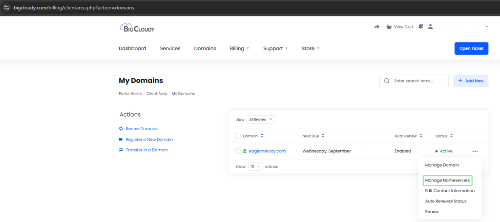Tick the select-all Domain header checkbox
This screenshot has width=500, height=222.
[238, 136]
